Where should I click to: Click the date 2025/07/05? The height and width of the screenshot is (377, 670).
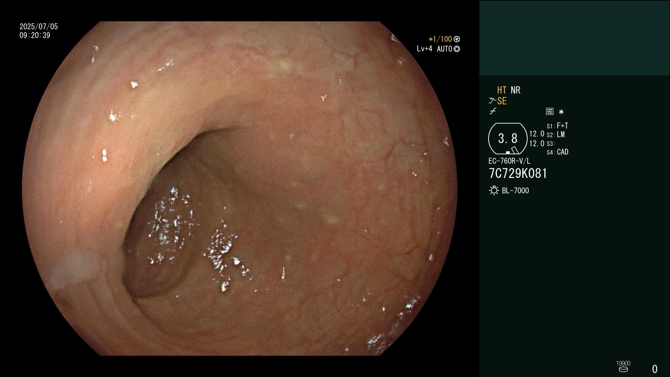(x=39, y=27)
